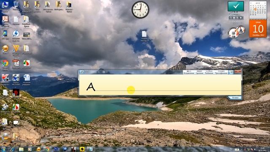Open the Kaspersky desktop shortcut

point(5,80)
